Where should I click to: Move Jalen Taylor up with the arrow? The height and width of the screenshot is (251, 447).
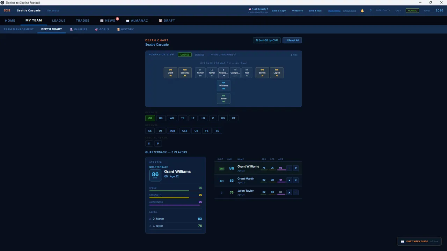pos(289,192)
